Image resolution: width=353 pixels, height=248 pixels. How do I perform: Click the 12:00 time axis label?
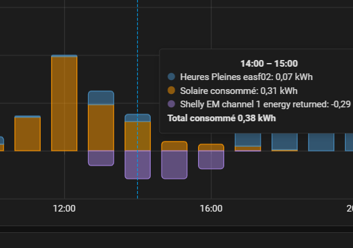(64, 209)
